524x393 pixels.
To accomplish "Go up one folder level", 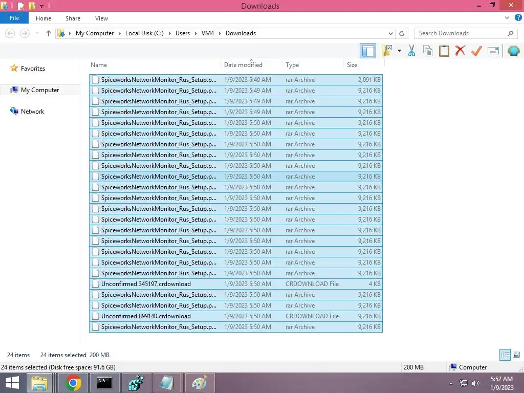I will point(49,33).
